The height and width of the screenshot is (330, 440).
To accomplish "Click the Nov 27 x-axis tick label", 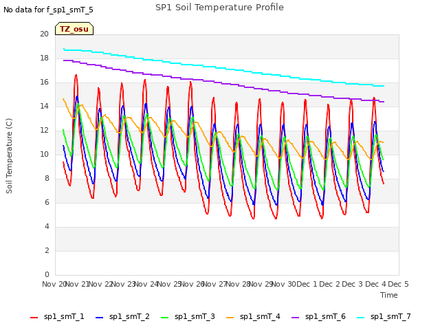I will pos(214,284).
